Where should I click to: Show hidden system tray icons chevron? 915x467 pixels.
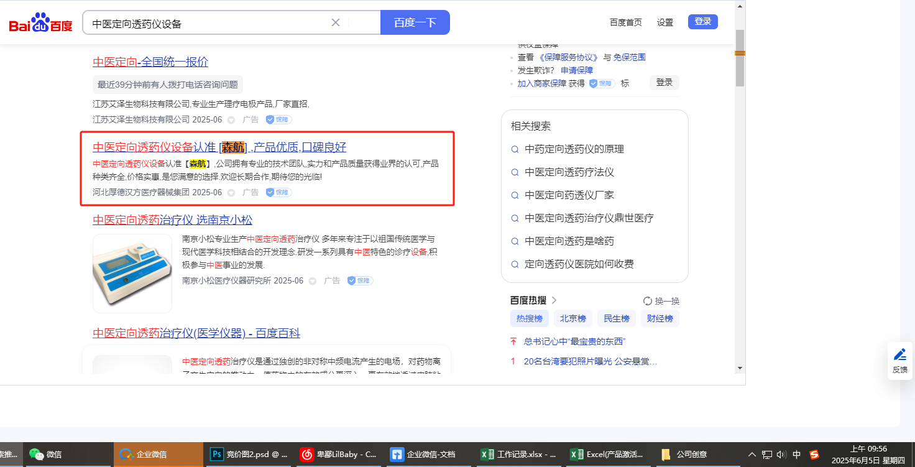pyautogui.click(x=752, y=455)
